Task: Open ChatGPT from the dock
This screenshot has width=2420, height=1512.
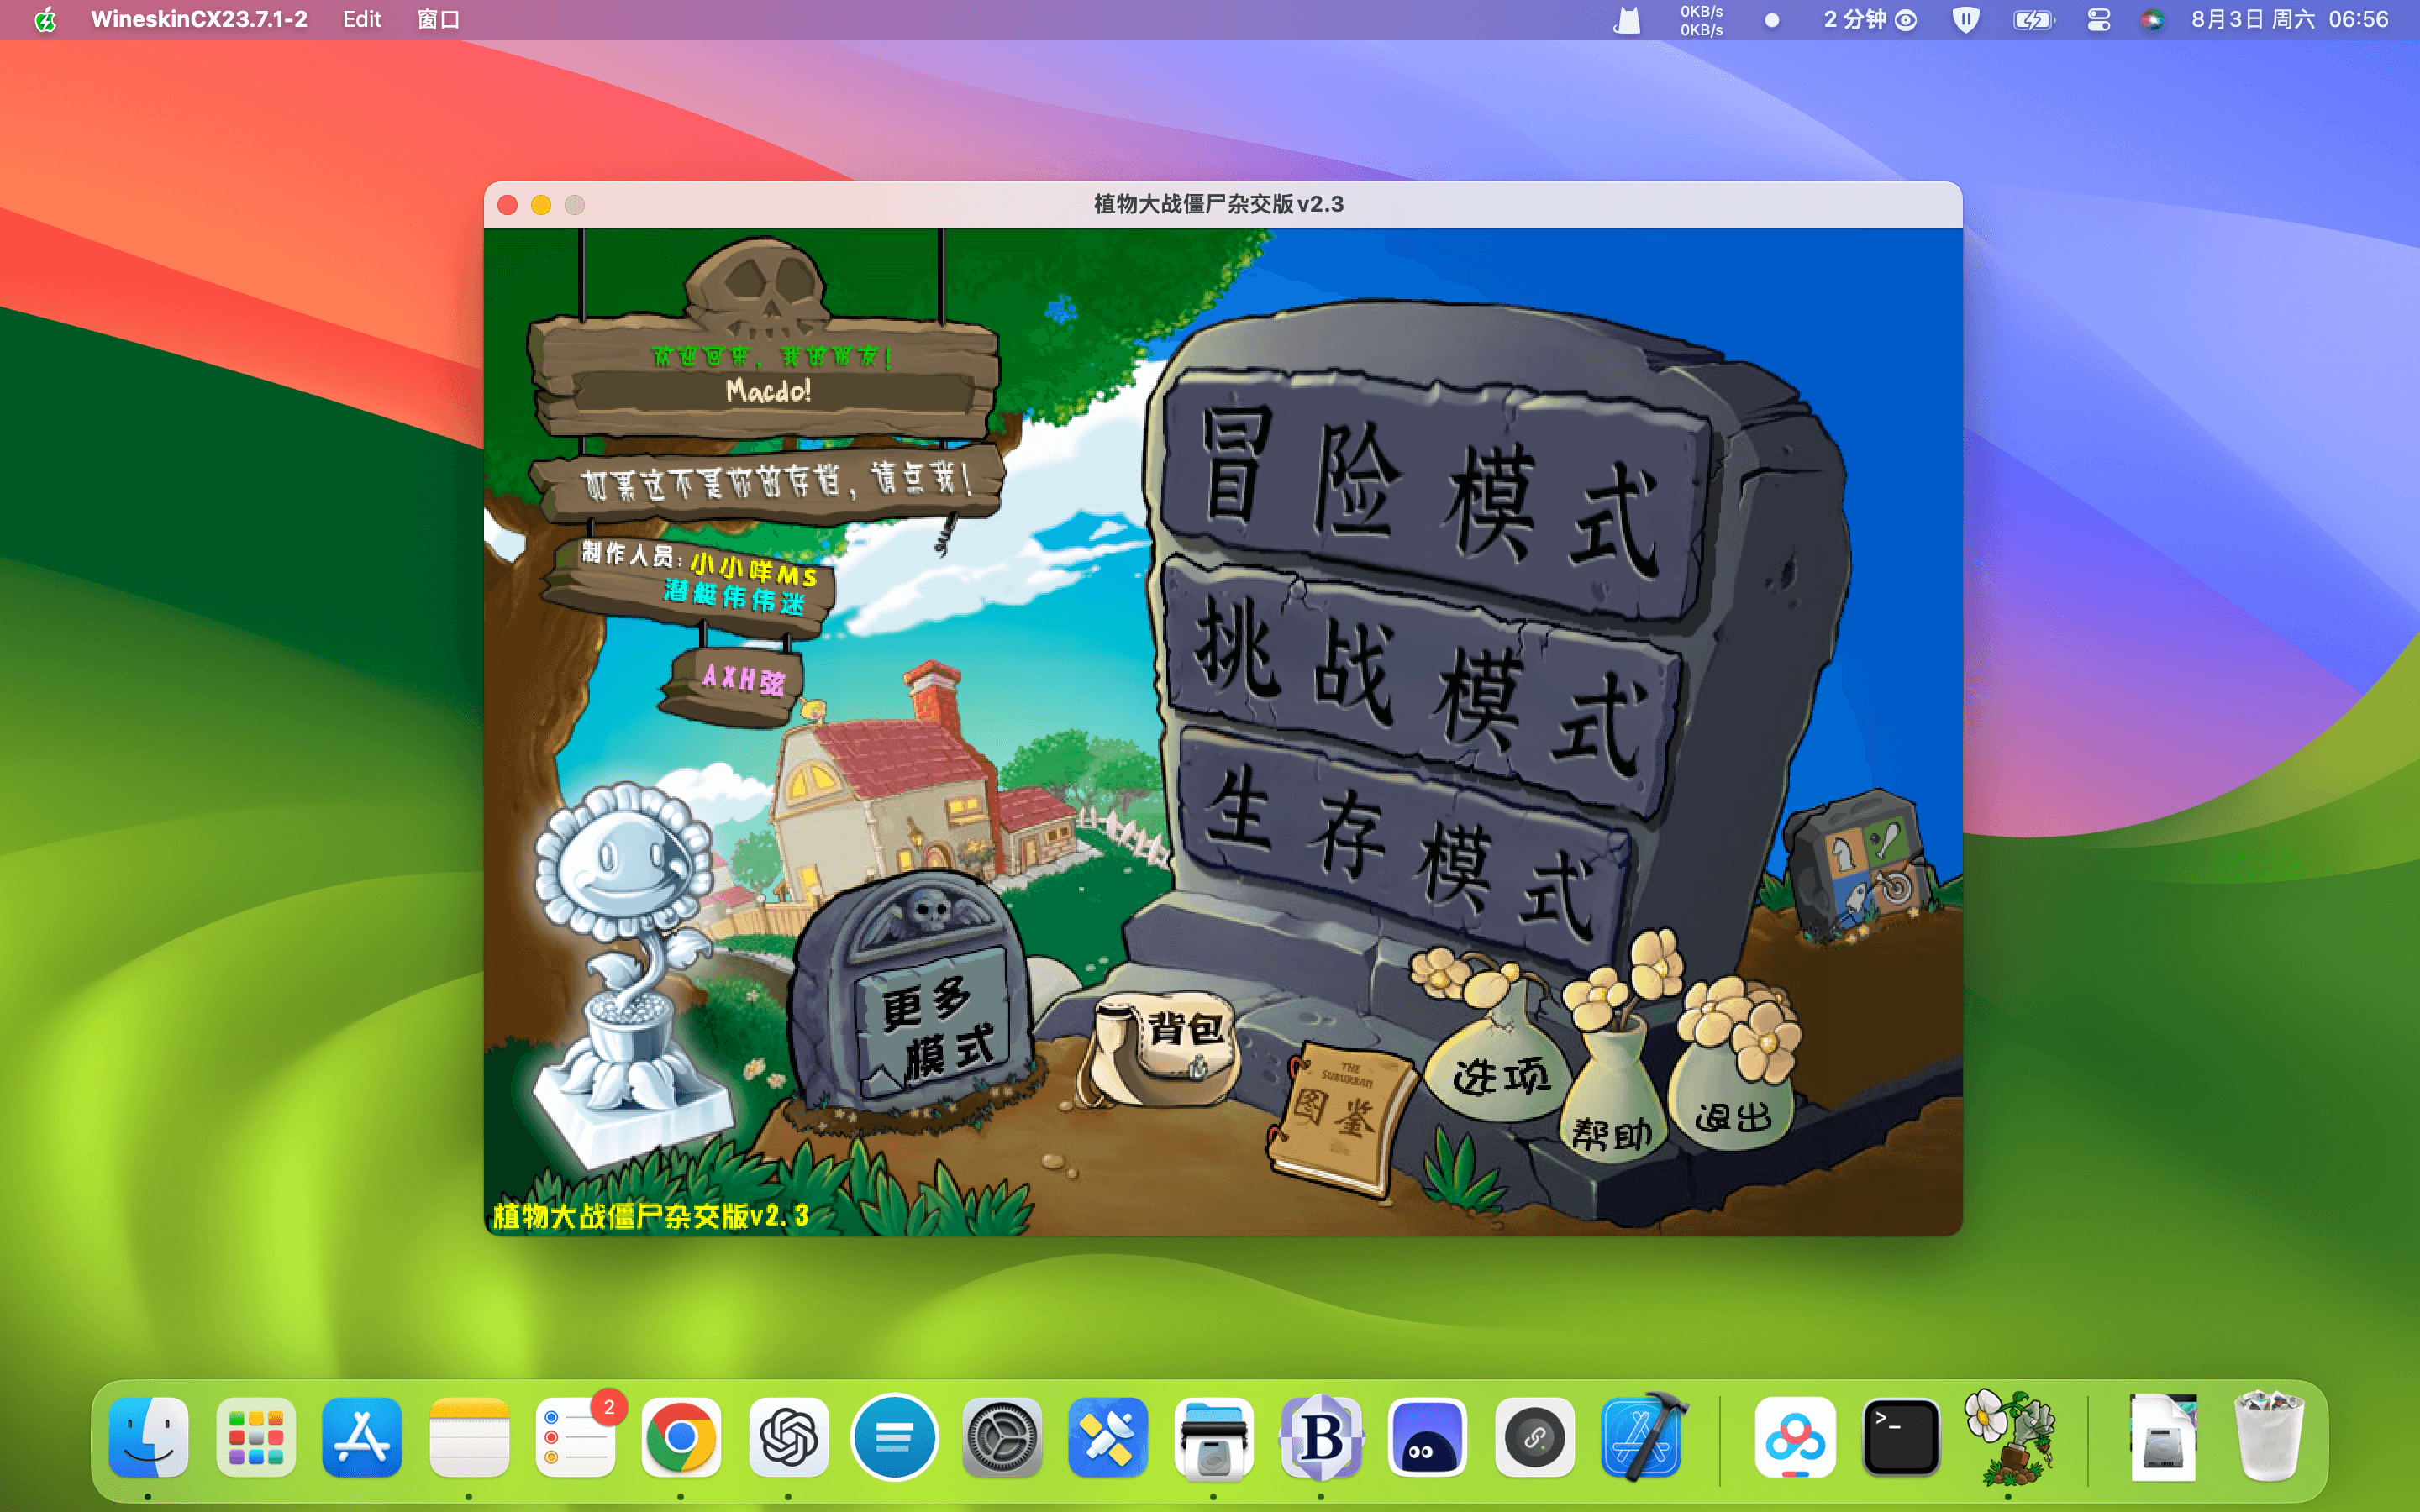Action: pyautogui.click(x=789, y=1437)
